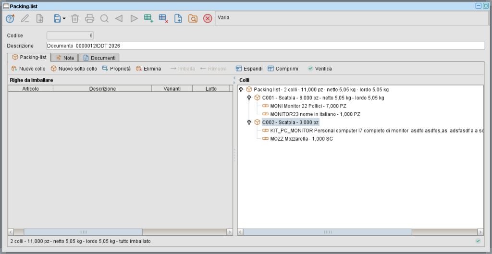Image resolution: width=492 pixels, height=254 pixels.
Task: Click the MOZZ Mozzarella item icon
Action: 265,139
